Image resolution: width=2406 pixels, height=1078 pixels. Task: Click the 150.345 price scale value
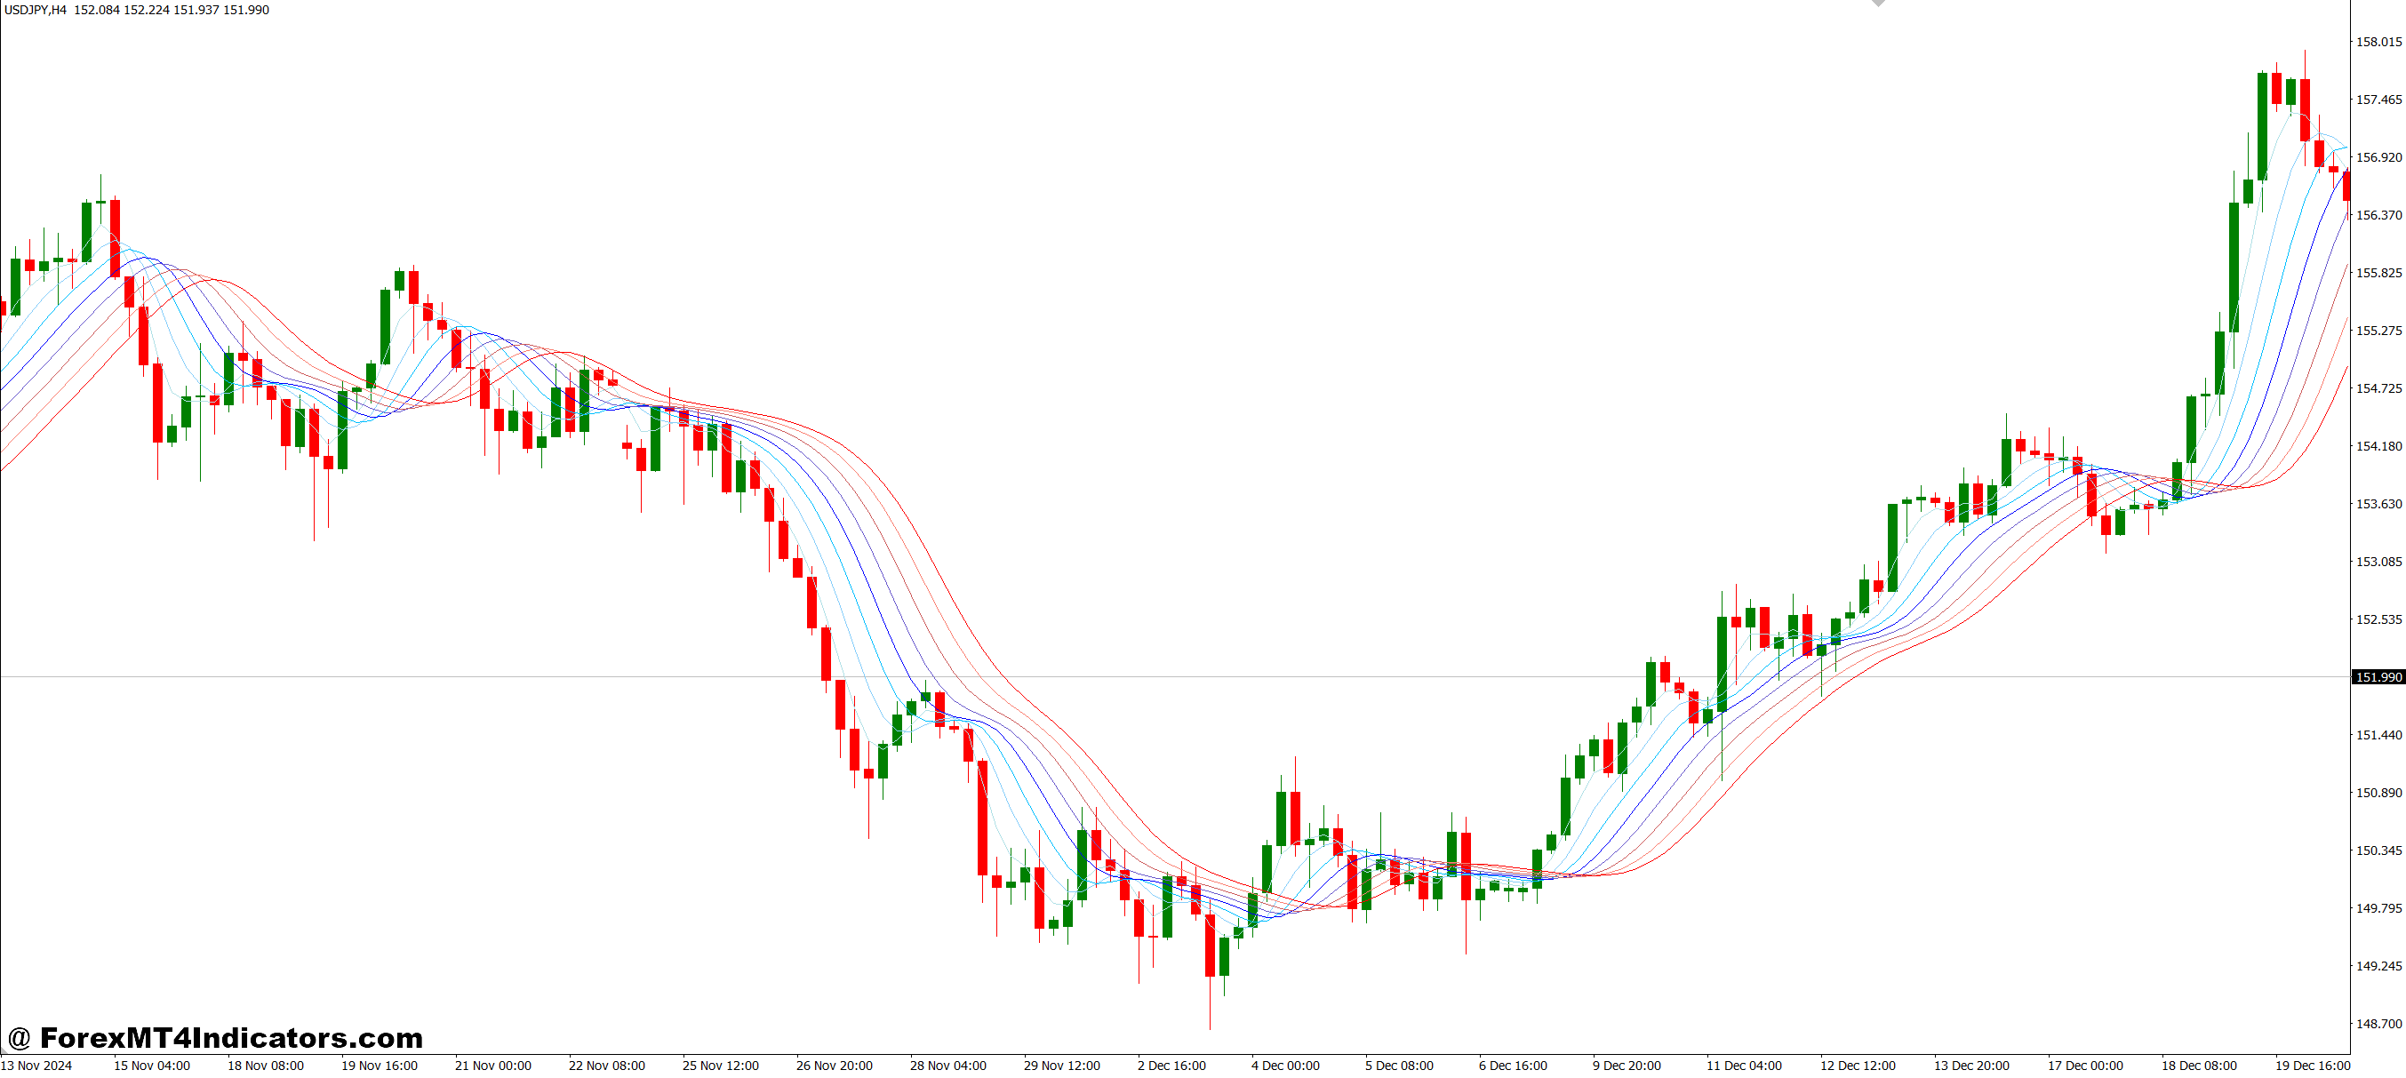(x=2378, y=850)
